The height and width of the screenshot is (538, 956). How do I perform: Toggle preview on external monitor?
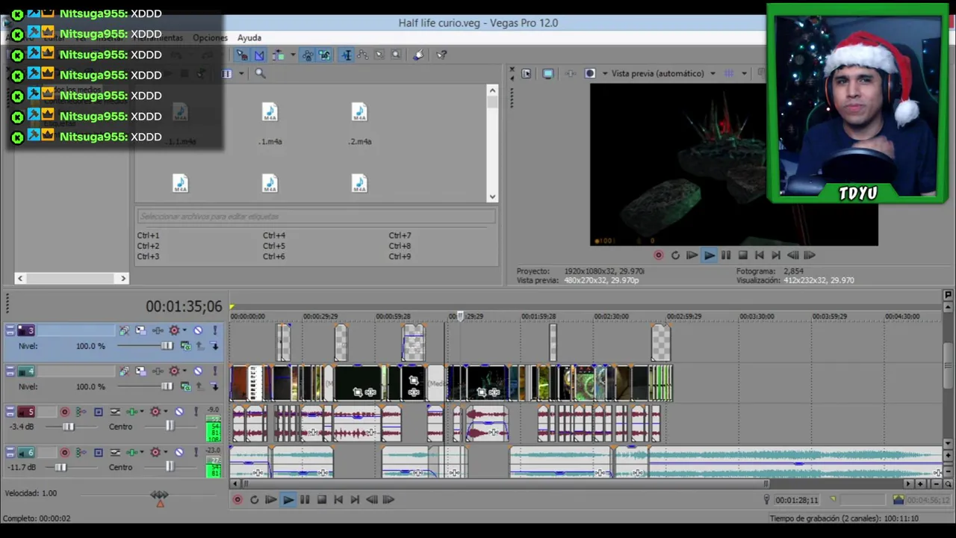[548, 73]
